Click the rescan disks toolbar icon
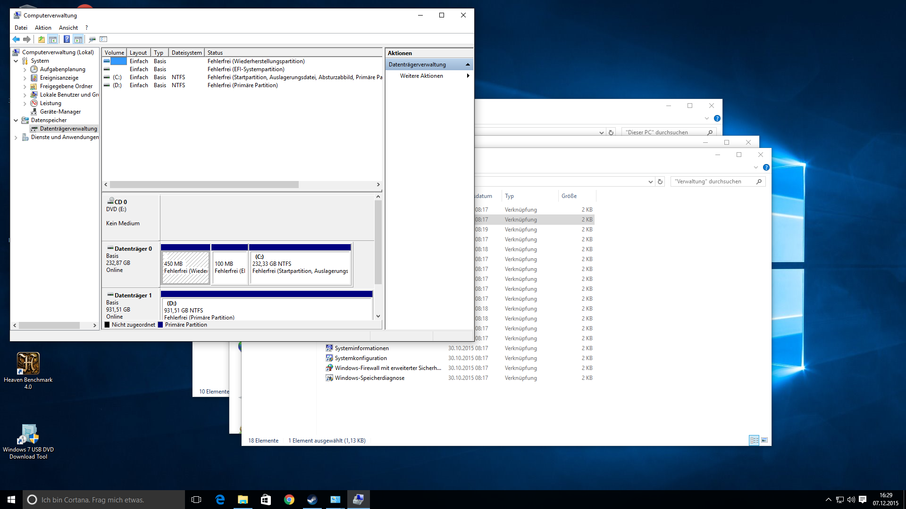Image resolution: width=906 pixels, height=509 pixels. pos(92,39)
